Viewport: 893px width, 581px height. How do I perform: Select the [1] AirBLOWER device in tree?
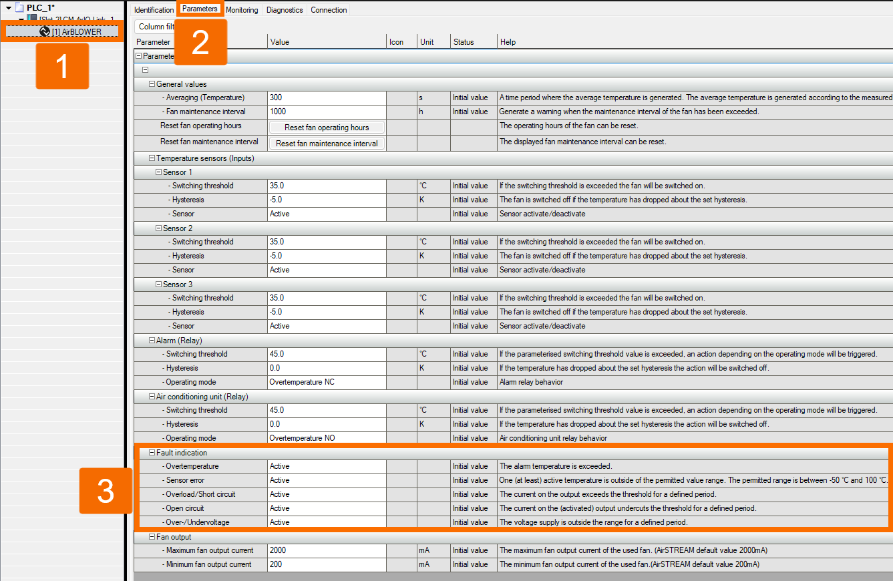point(63,31)
